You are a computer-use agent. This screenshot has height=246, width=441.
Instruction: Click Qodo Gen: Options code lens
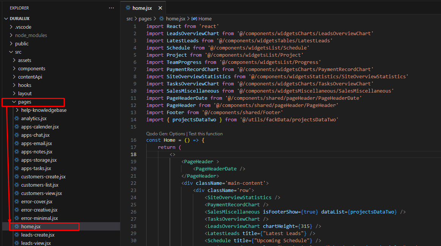(166, 134)
